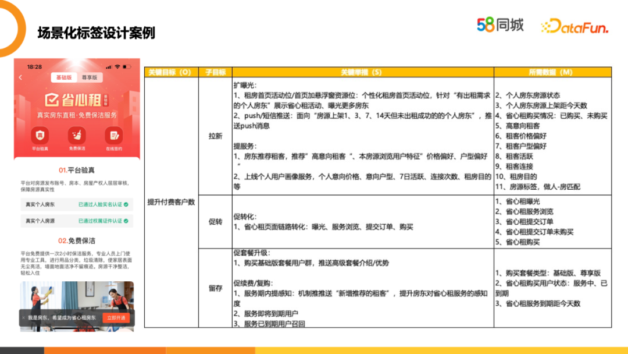The width and height of the screenshot is (628, 354).
Task: Tap the cellular signal bars icon
Action: coord(108,67)
